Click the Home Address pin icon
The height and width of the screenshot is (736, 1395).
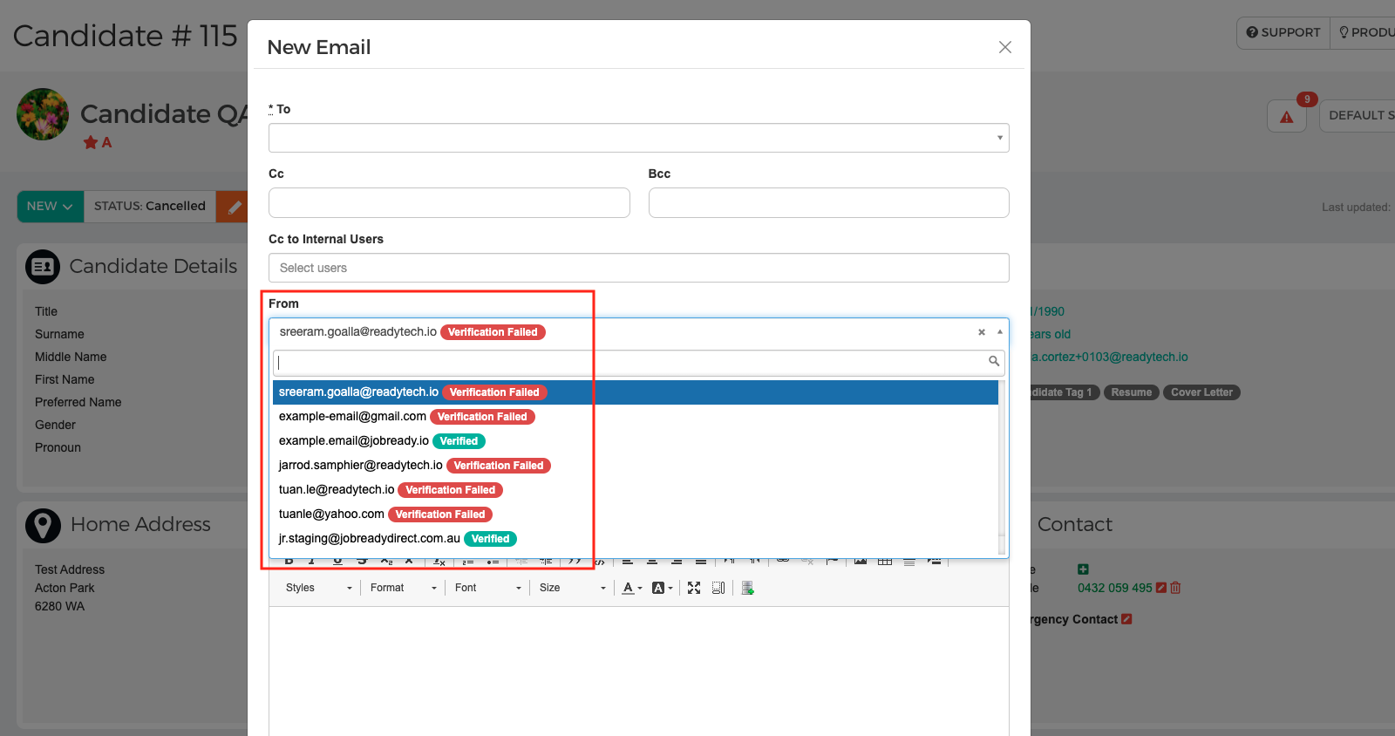(43, 525)
